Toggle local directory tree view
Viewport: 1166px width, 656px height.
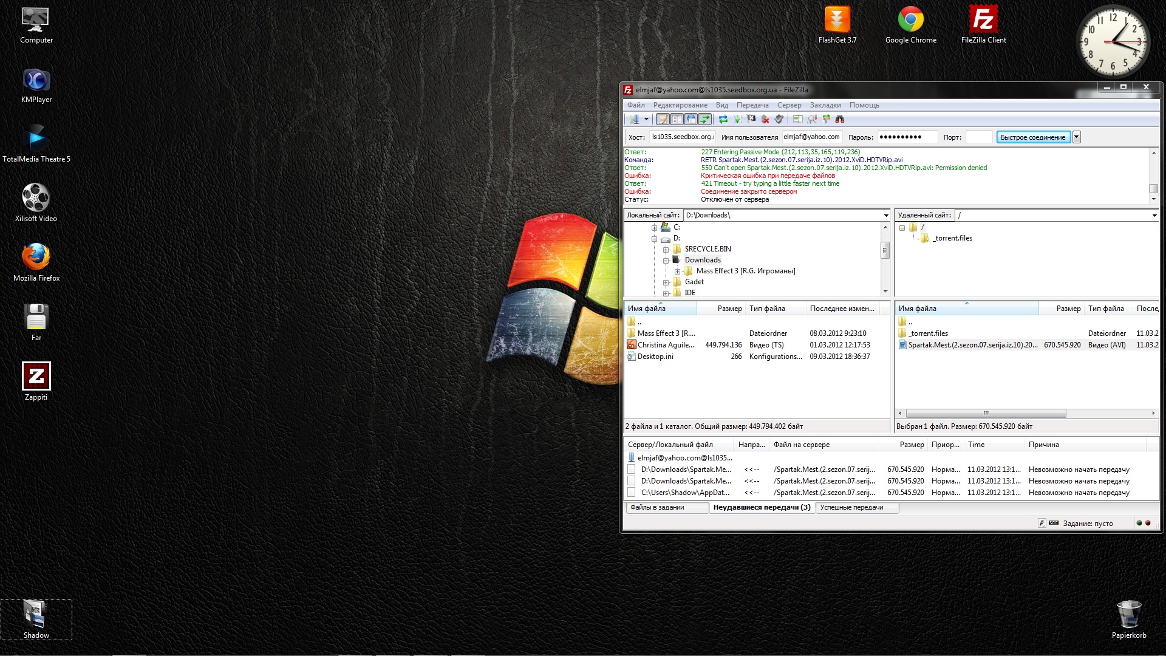tap(677, 119)
